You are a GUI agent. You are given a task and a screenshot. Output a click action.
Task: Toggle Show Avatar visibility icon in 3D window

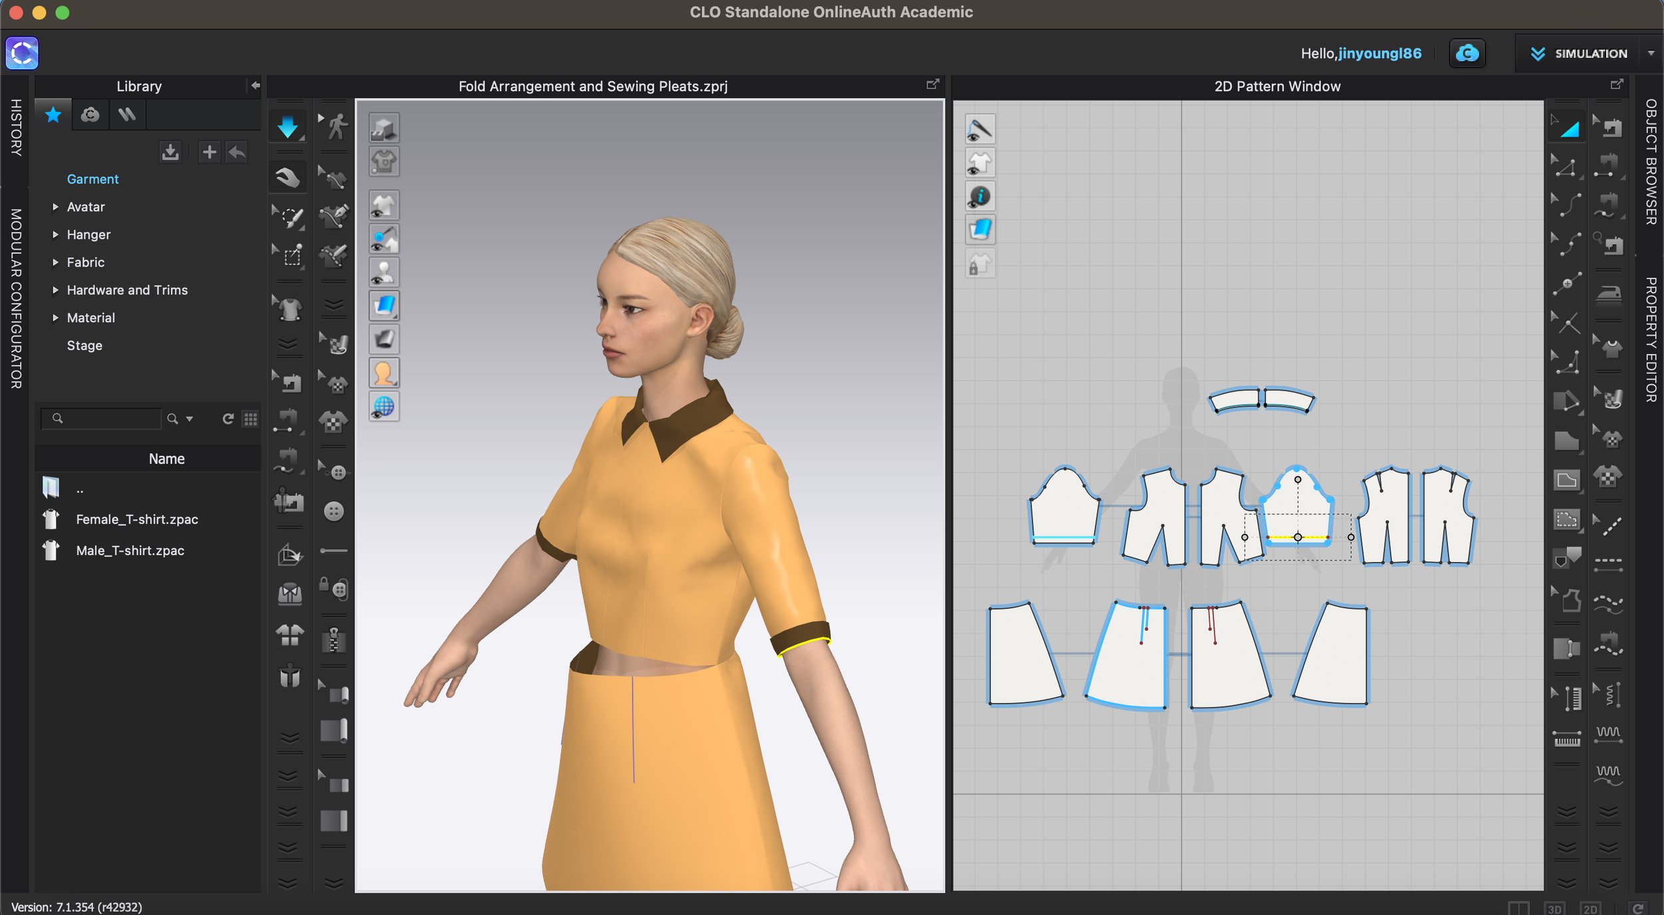coord(384,272)
